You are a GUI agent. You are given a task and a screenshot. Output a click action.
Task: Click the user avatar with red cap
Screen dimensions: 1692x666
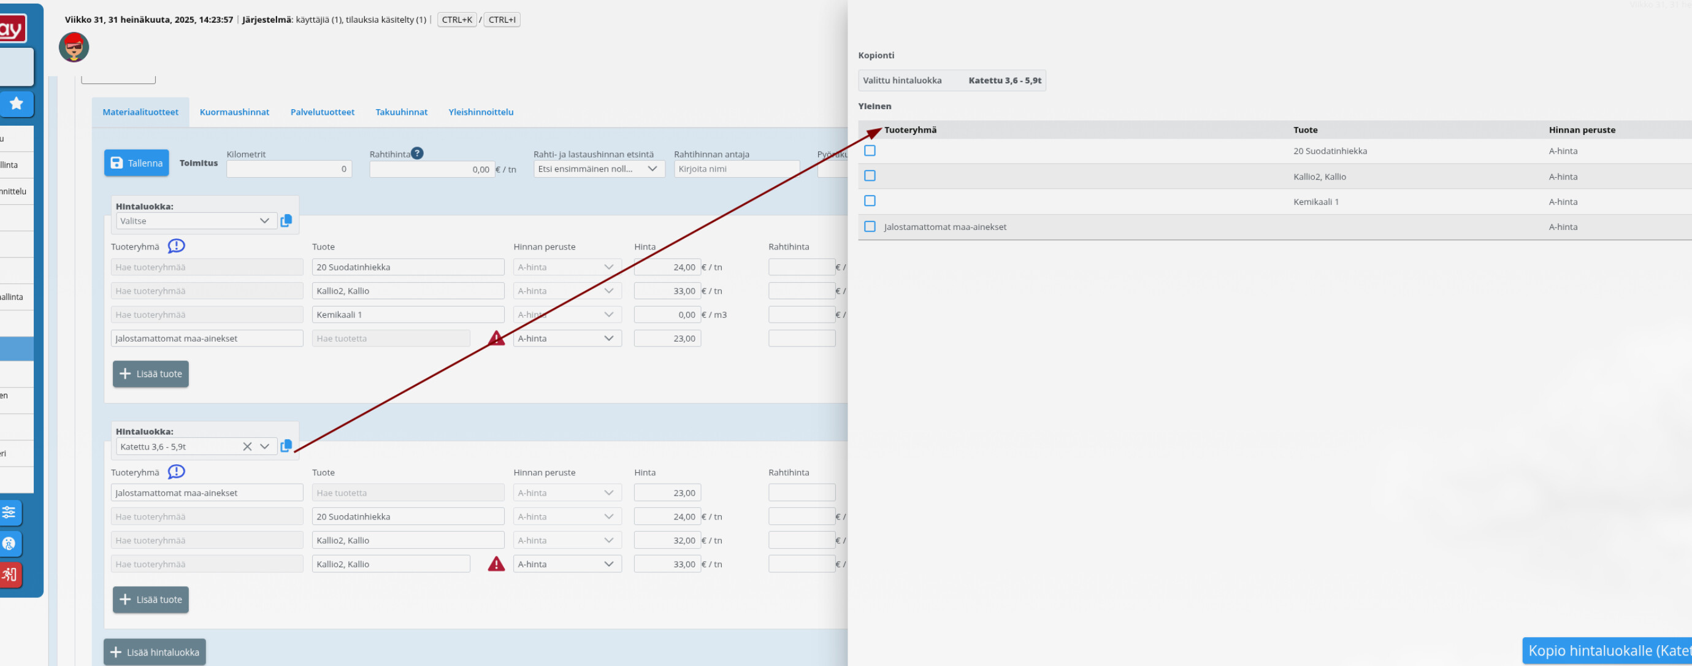pos(74,47)
